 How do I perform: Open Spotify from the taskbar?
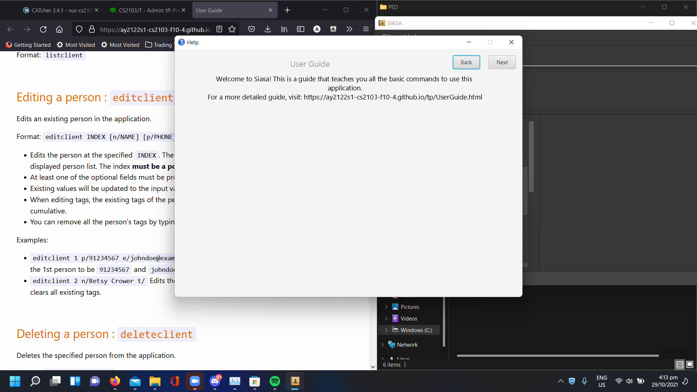click(x=275, y=381)
